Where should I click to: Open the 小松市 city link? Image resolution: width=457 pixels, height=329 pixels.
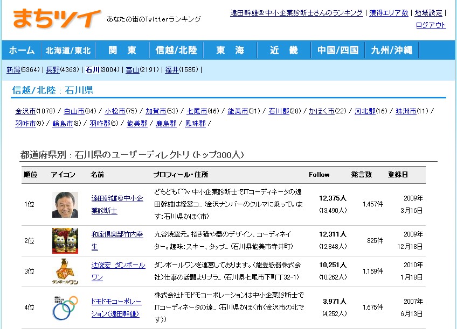tap(115, 111)
